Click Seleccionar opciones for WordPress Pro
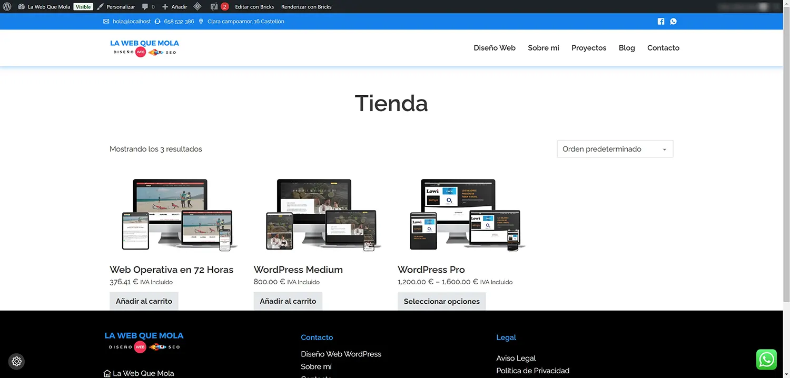The width and height of the screenshot is (790, 378). pos(442,301)
